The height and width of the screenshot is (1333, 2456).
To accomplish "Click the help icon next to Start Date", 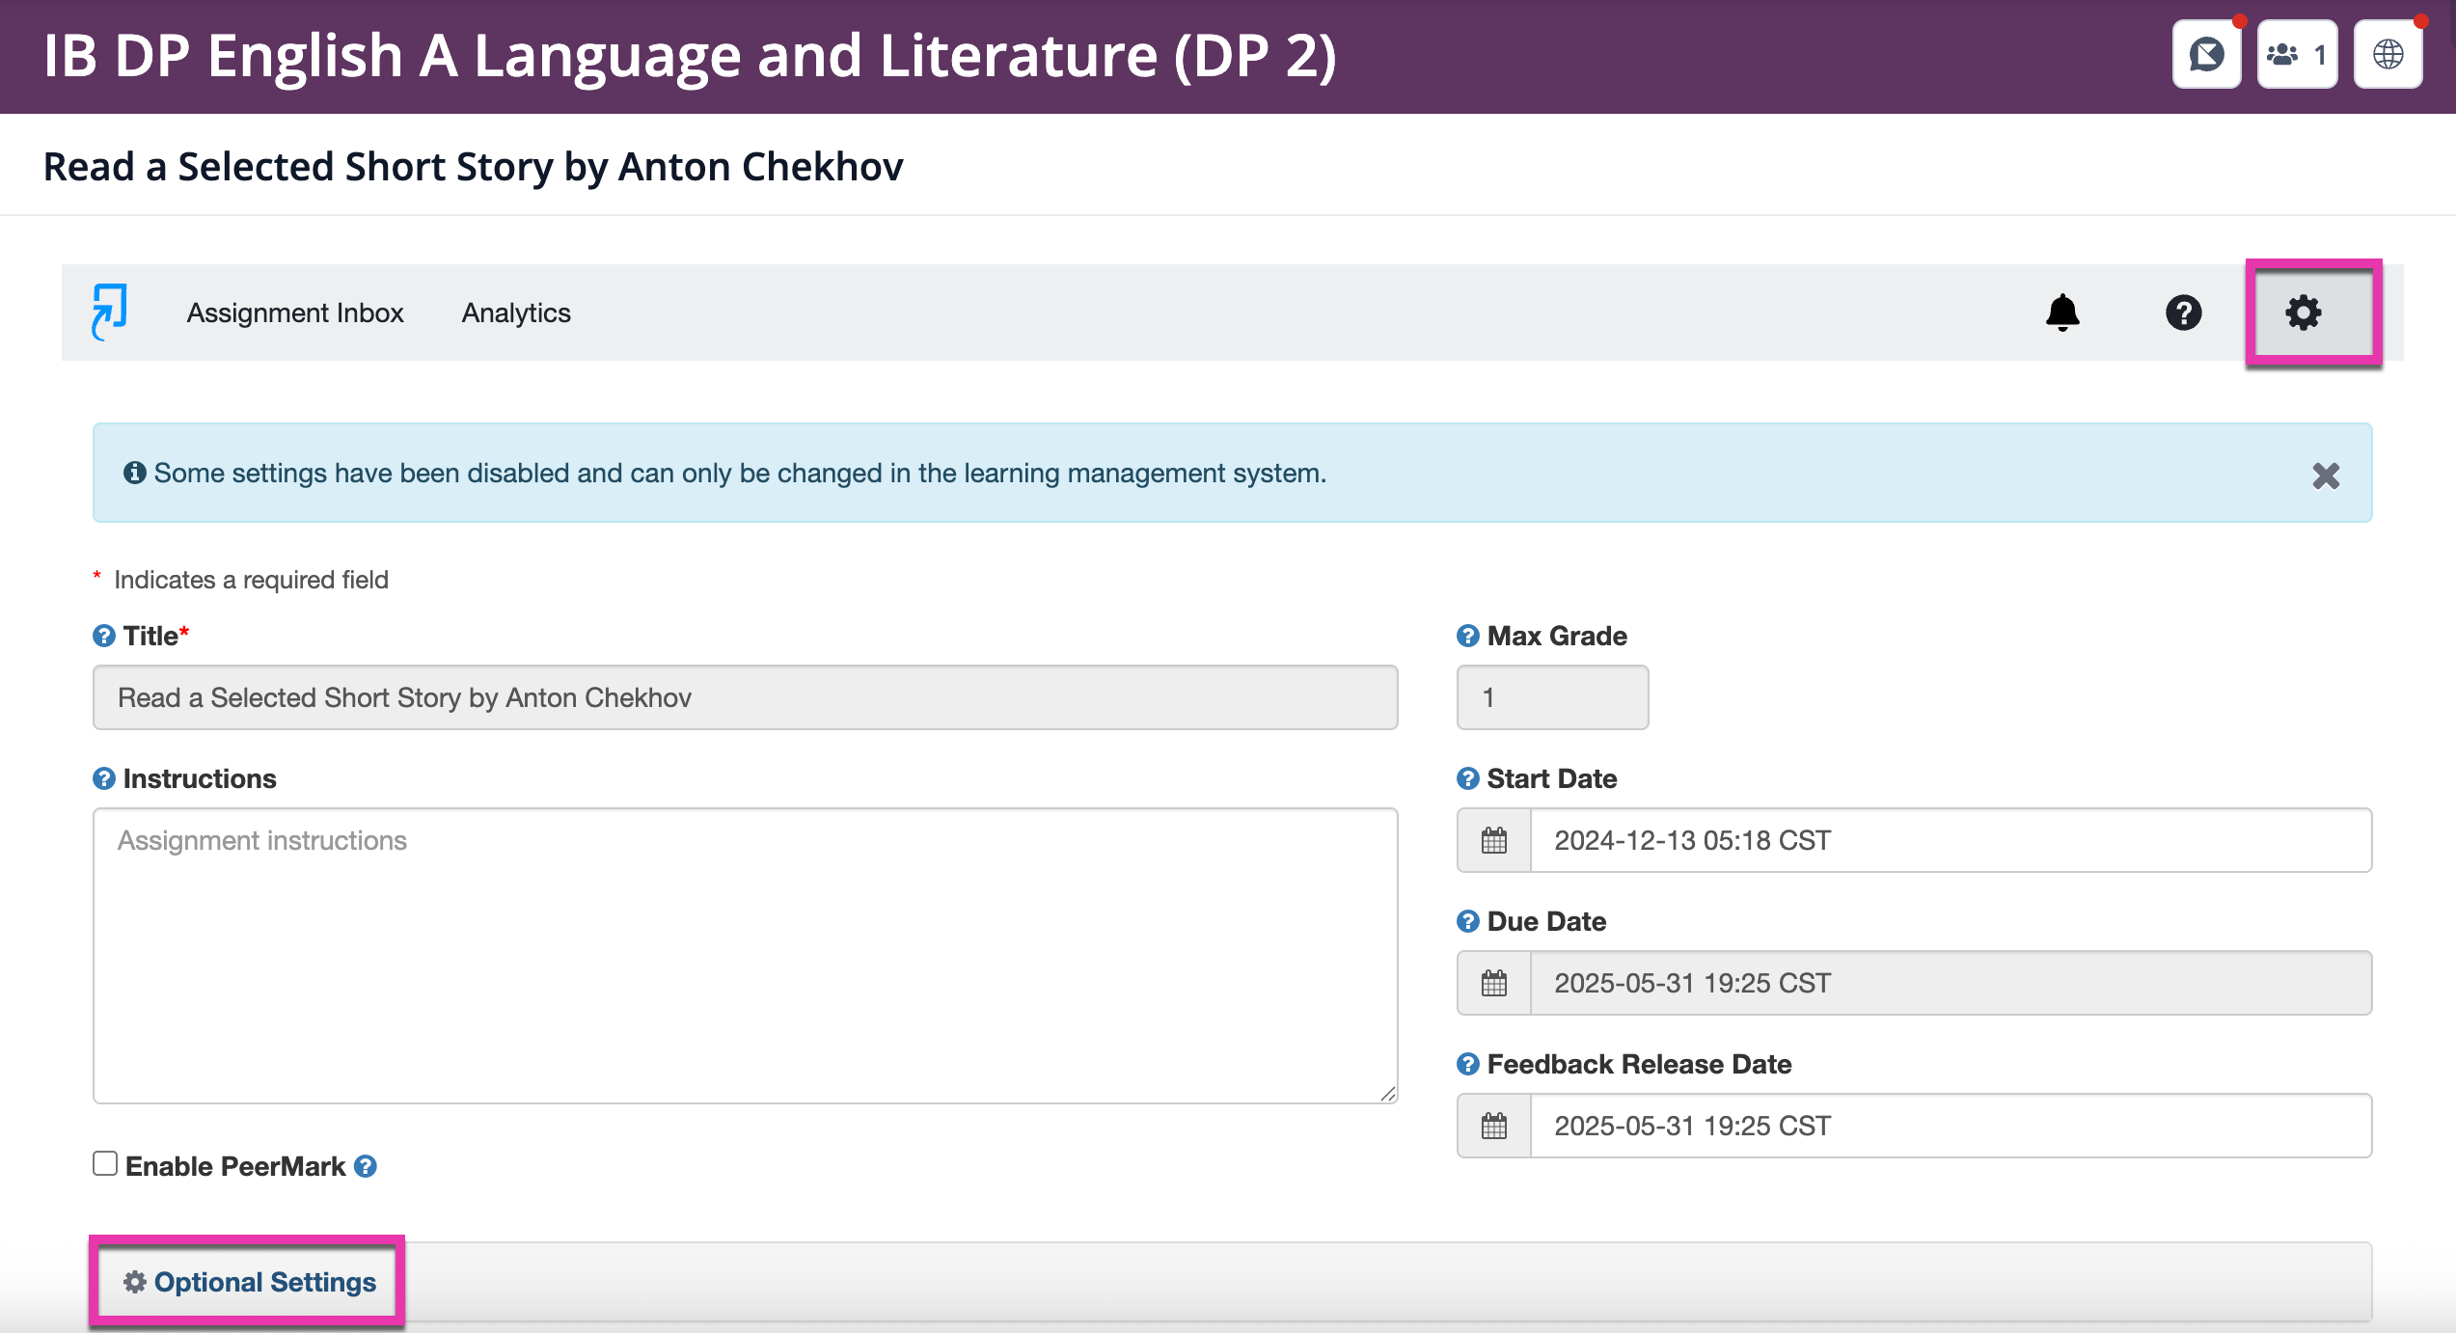I will tap(1468, 779).
